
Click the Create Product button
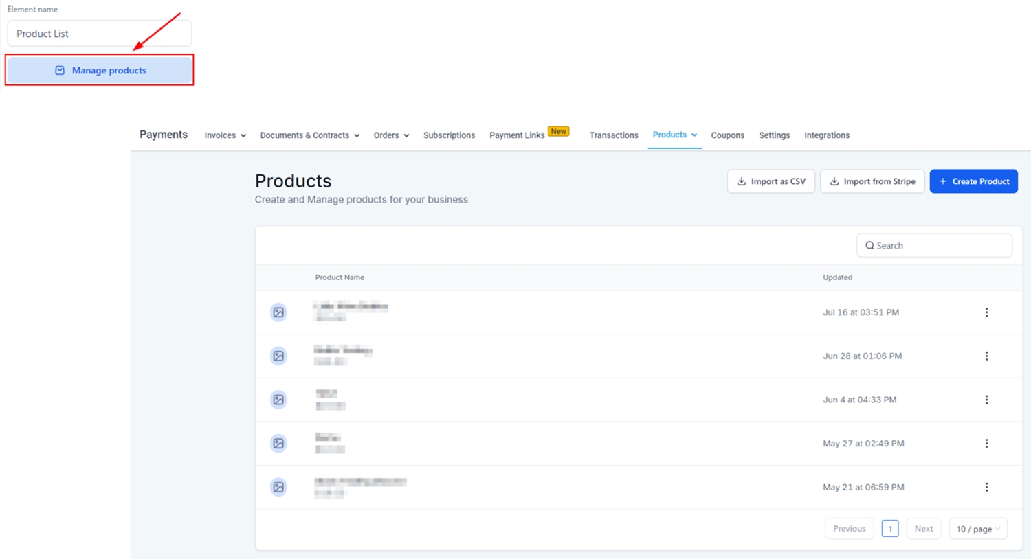973,181
